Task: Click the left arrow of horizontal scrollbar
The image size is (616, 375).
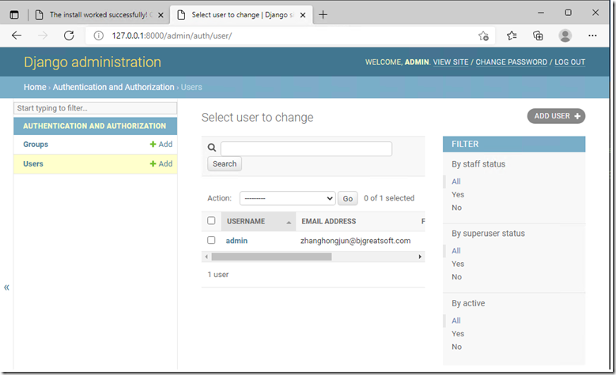Action: point(206,257)
